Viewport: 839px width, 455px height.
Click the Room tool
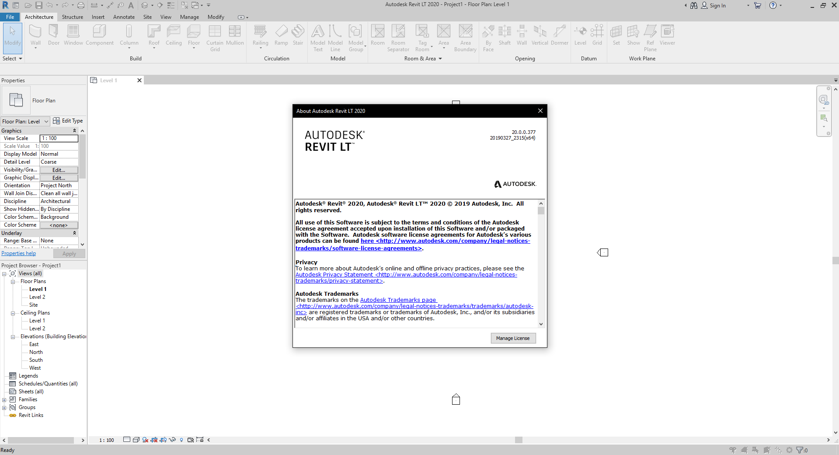(378, 35)
